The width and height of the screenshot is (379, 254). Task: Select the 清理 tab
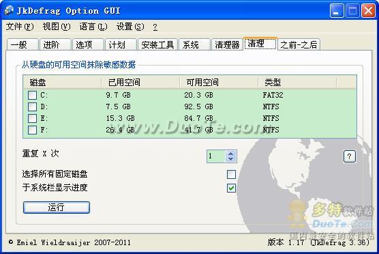pos(260,44)
